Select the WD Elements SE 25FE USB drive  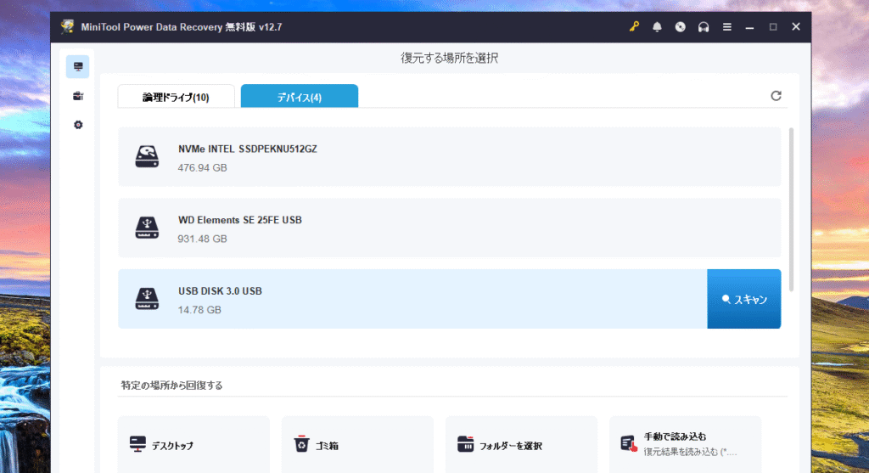click(x=449, y=228)
